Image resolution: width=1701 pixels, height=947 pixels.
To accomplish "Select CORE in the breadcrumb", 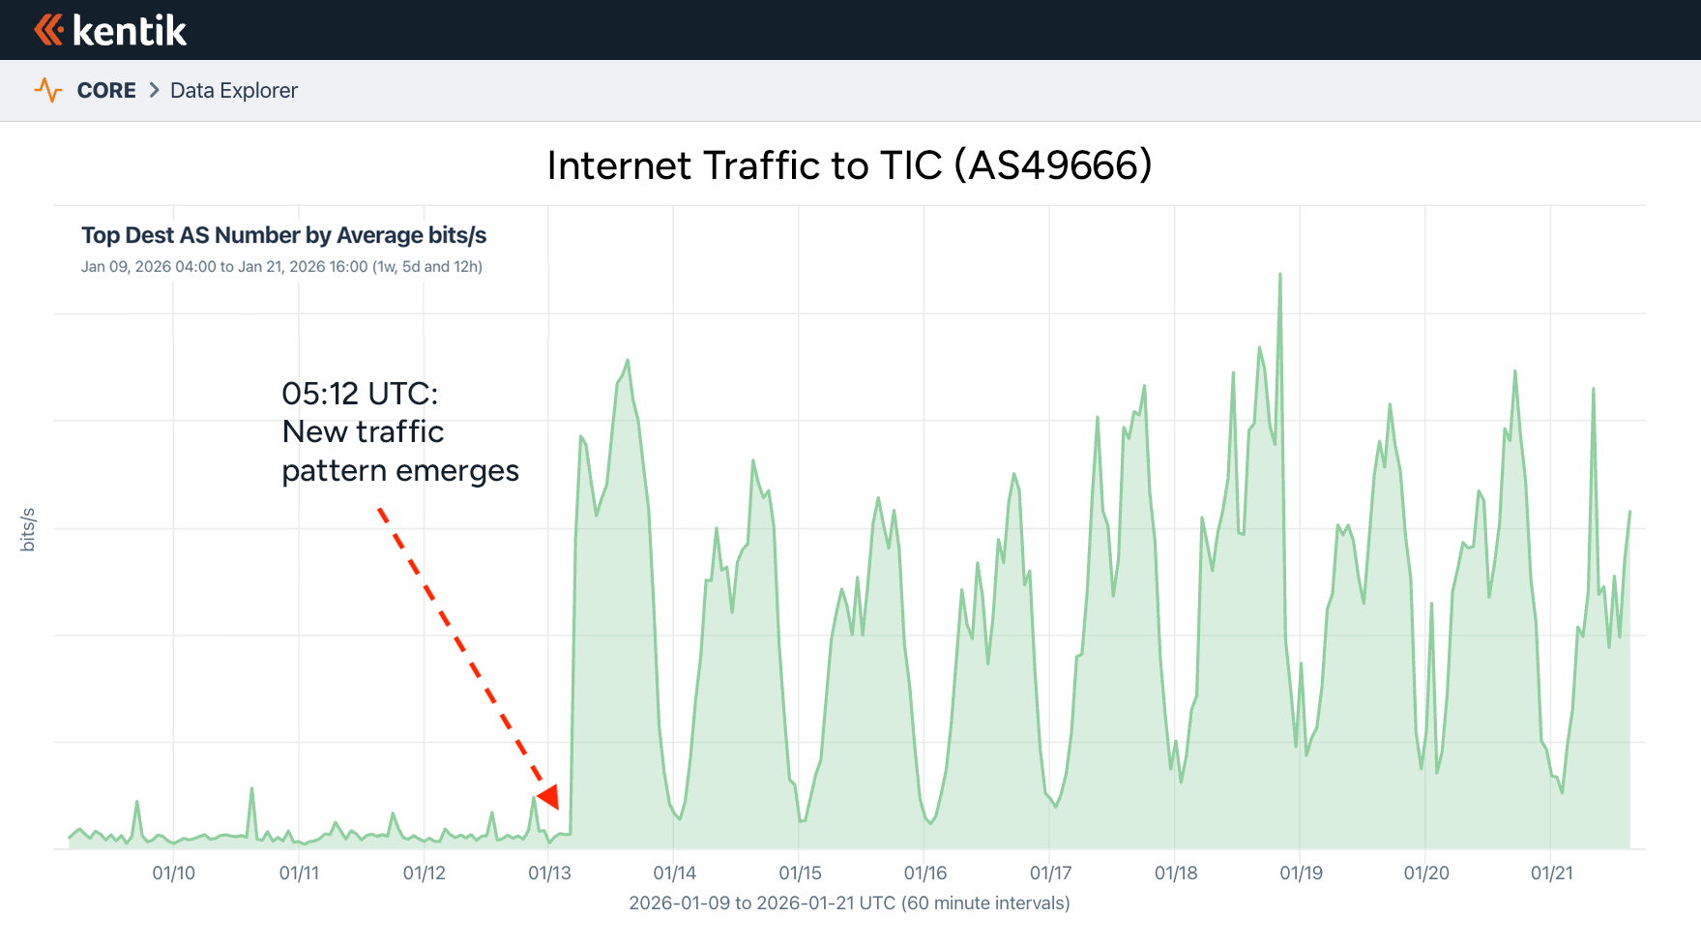I will coord(106,90).
